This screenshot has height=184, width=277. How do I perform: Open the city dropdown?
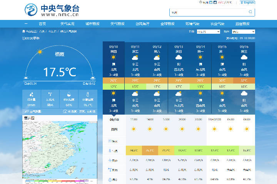pyautogui.click(x=244, y=32)
